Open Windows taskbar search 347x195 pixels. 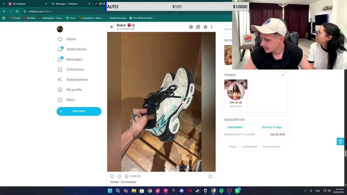pos(118,191)
